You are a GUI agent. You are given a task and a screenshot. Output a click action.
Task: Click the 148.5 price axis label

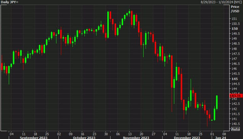pyautogui.click(x=235, y=44)
